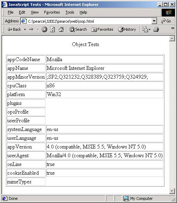Viewport: 177px width, 203px height.
Task: Click the x86 value cell
Action: 105,86
